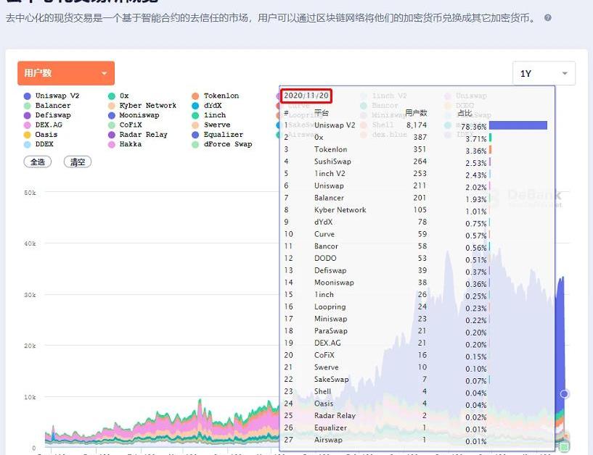Click the 占比 column header in tooltip
Image resolution: width=593 pixels, height=455 pixels.
pyautogui.click(x=465, y=113)
